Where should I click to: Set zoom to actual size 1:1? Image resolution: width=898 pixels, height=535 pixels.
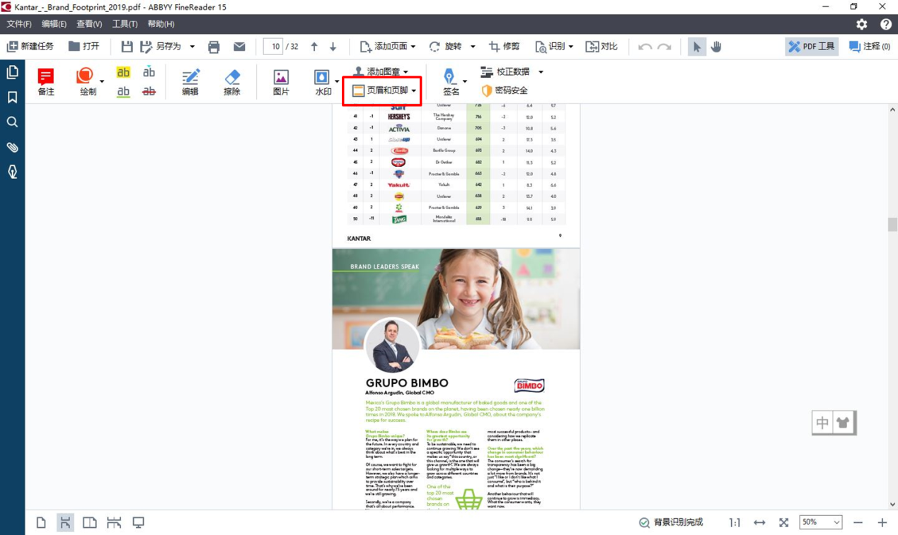[735, 522]
